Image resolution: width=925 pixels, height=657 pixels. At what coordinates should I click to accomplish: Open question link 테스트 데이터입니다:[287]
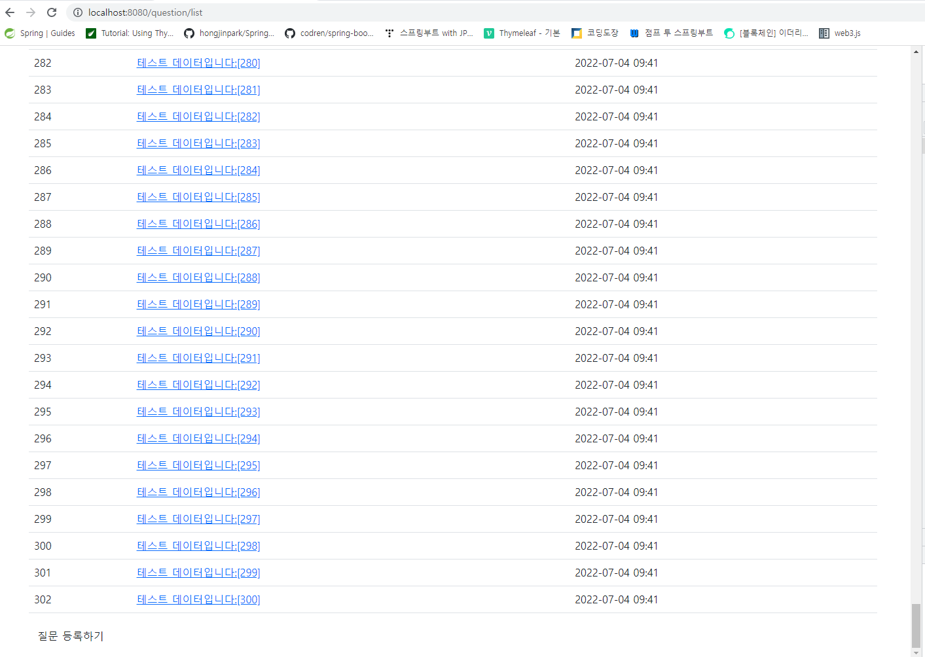click(x=198, y=251)
